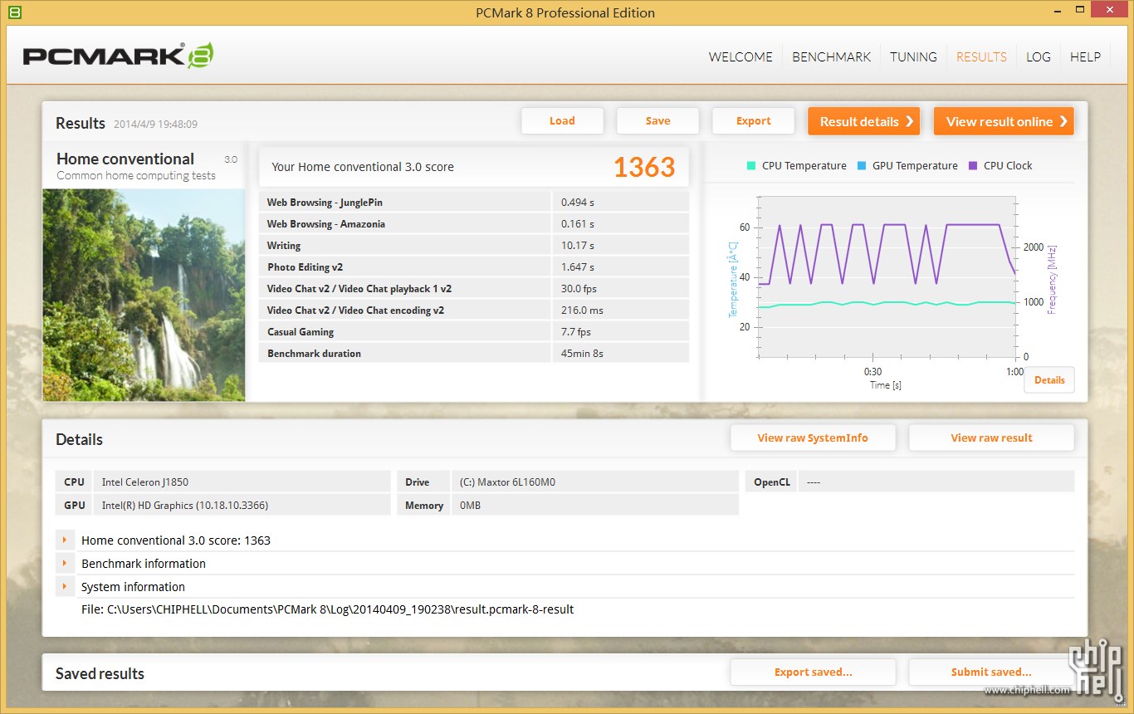Click the PCMark 8 title bar app icon

click(x=14, y=12)
